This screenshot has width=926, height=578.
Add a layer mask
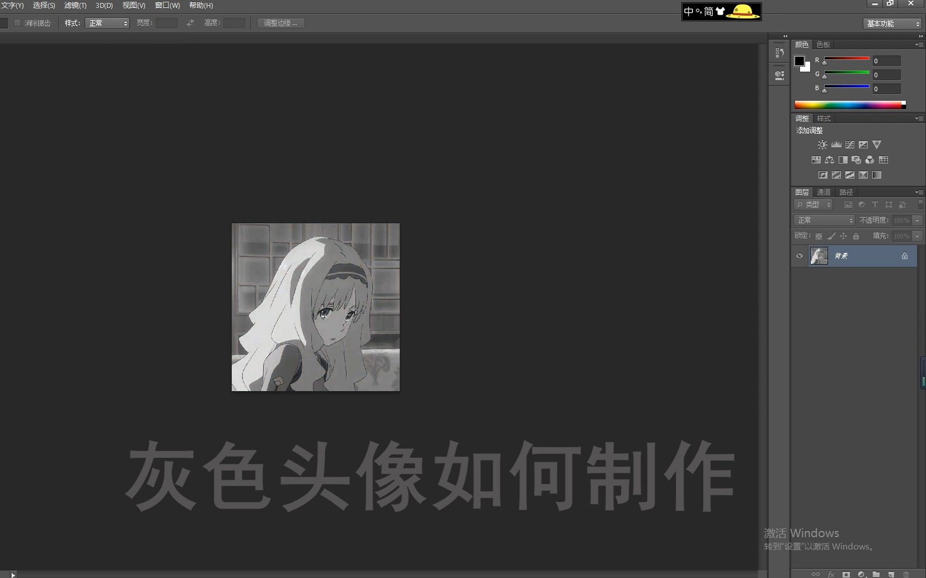846,574
